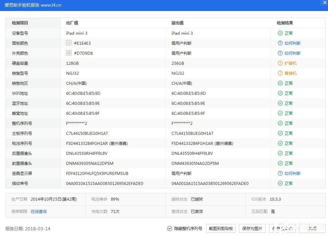This screenshot has height=237, width=328.
Task: Click the 正常 check icon in 主板序列号 row
Action: (280, 133)
